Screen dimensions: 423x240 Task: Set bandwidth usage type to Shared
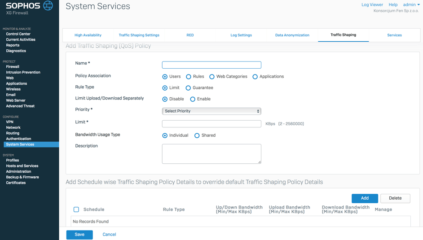197,135
